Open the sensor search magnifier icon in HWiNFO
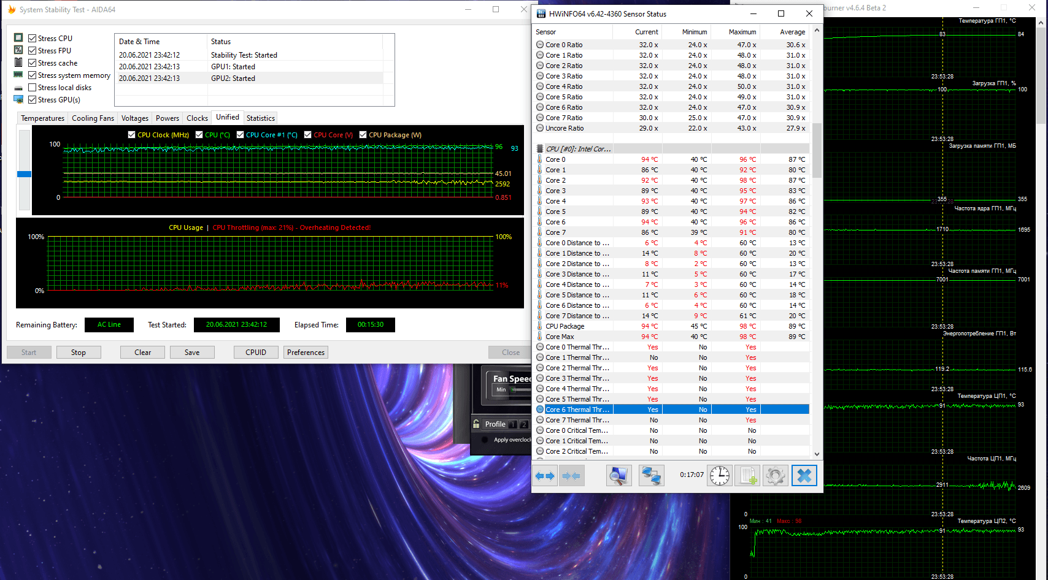This screenshot has height=580, width=1048. (x=618, y=476)
